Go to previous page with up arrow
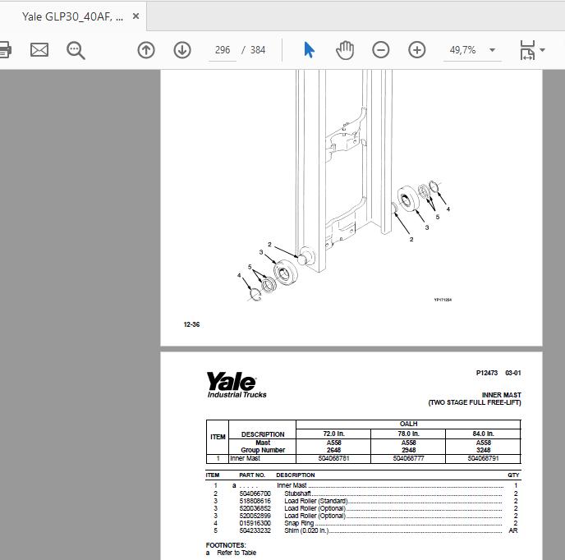This screenshot has height=560, width=565. pos(146,50)
